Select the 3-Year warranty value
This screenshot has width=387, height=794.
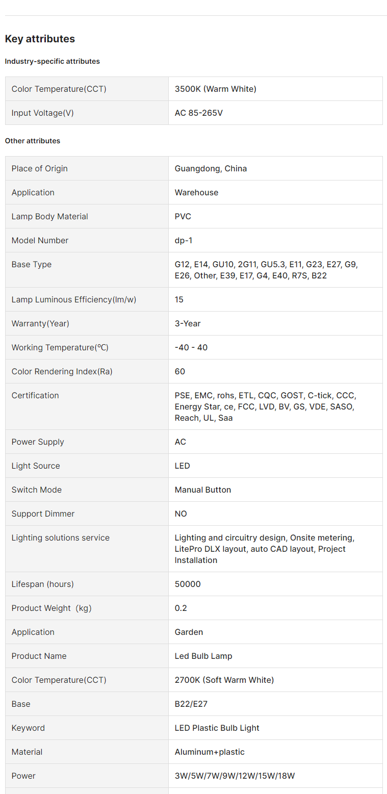(188, 323)
